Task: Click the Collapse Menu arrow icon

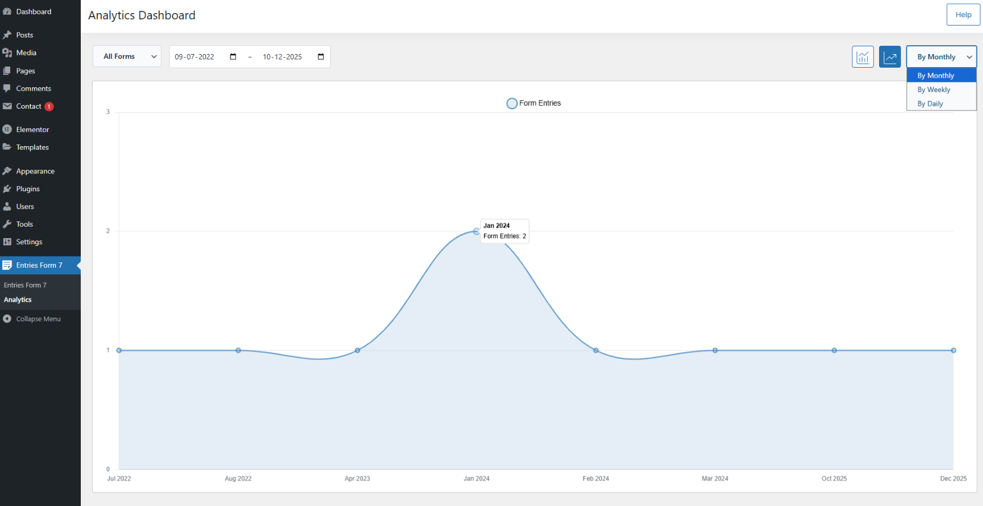Action: tap(7, 319)
